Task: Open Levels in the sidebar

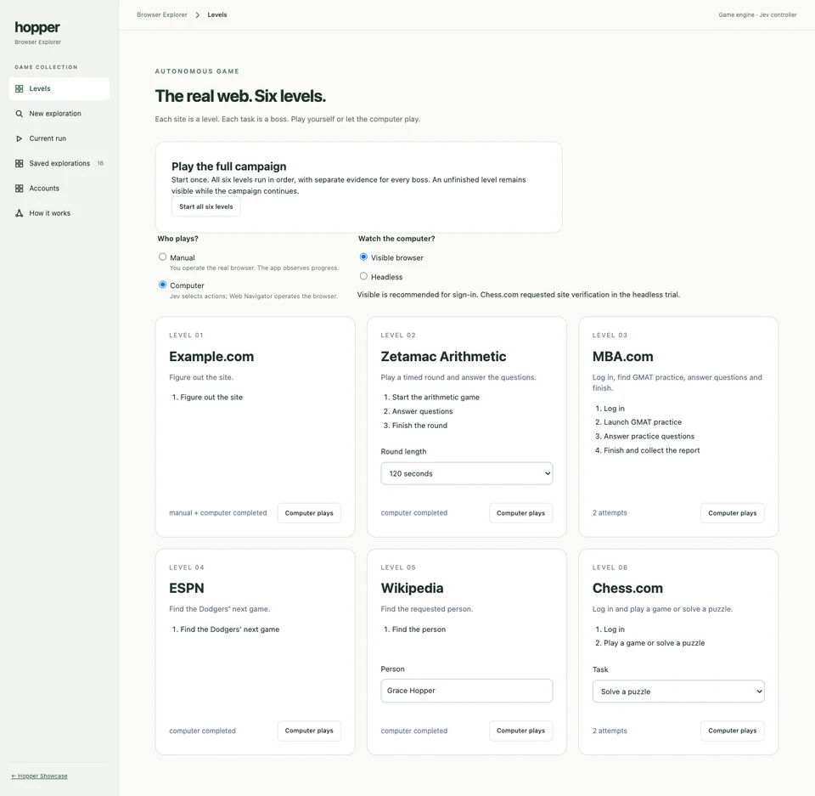Action: coord(59,89)
